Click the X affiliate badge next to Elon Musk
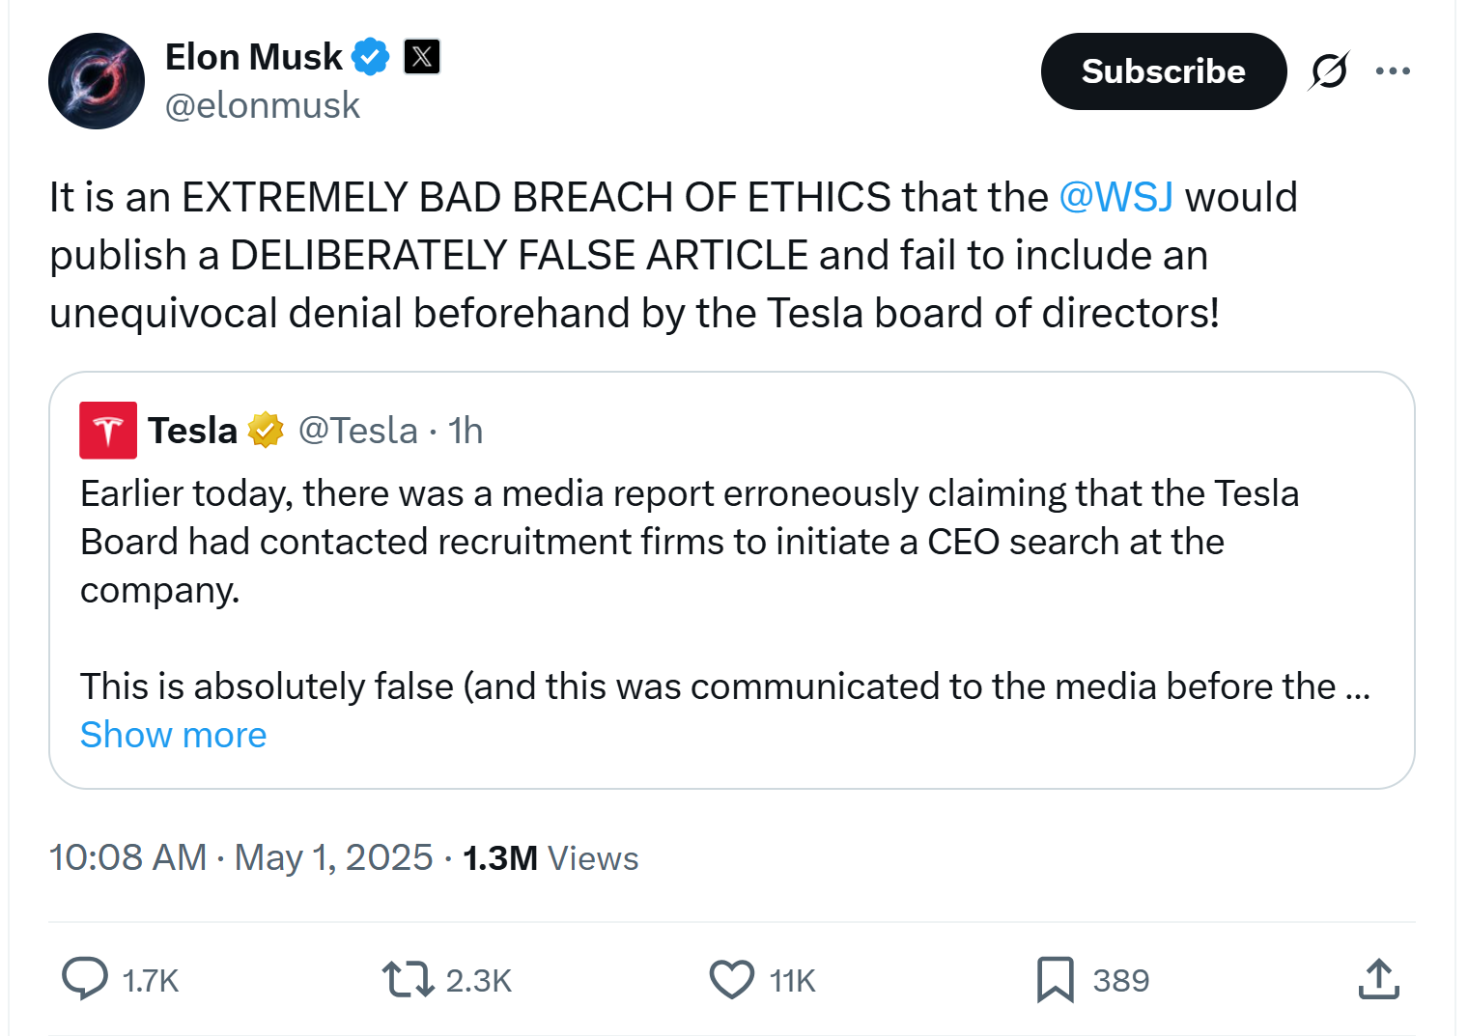 pyautogui.click(x=421, y=56)
